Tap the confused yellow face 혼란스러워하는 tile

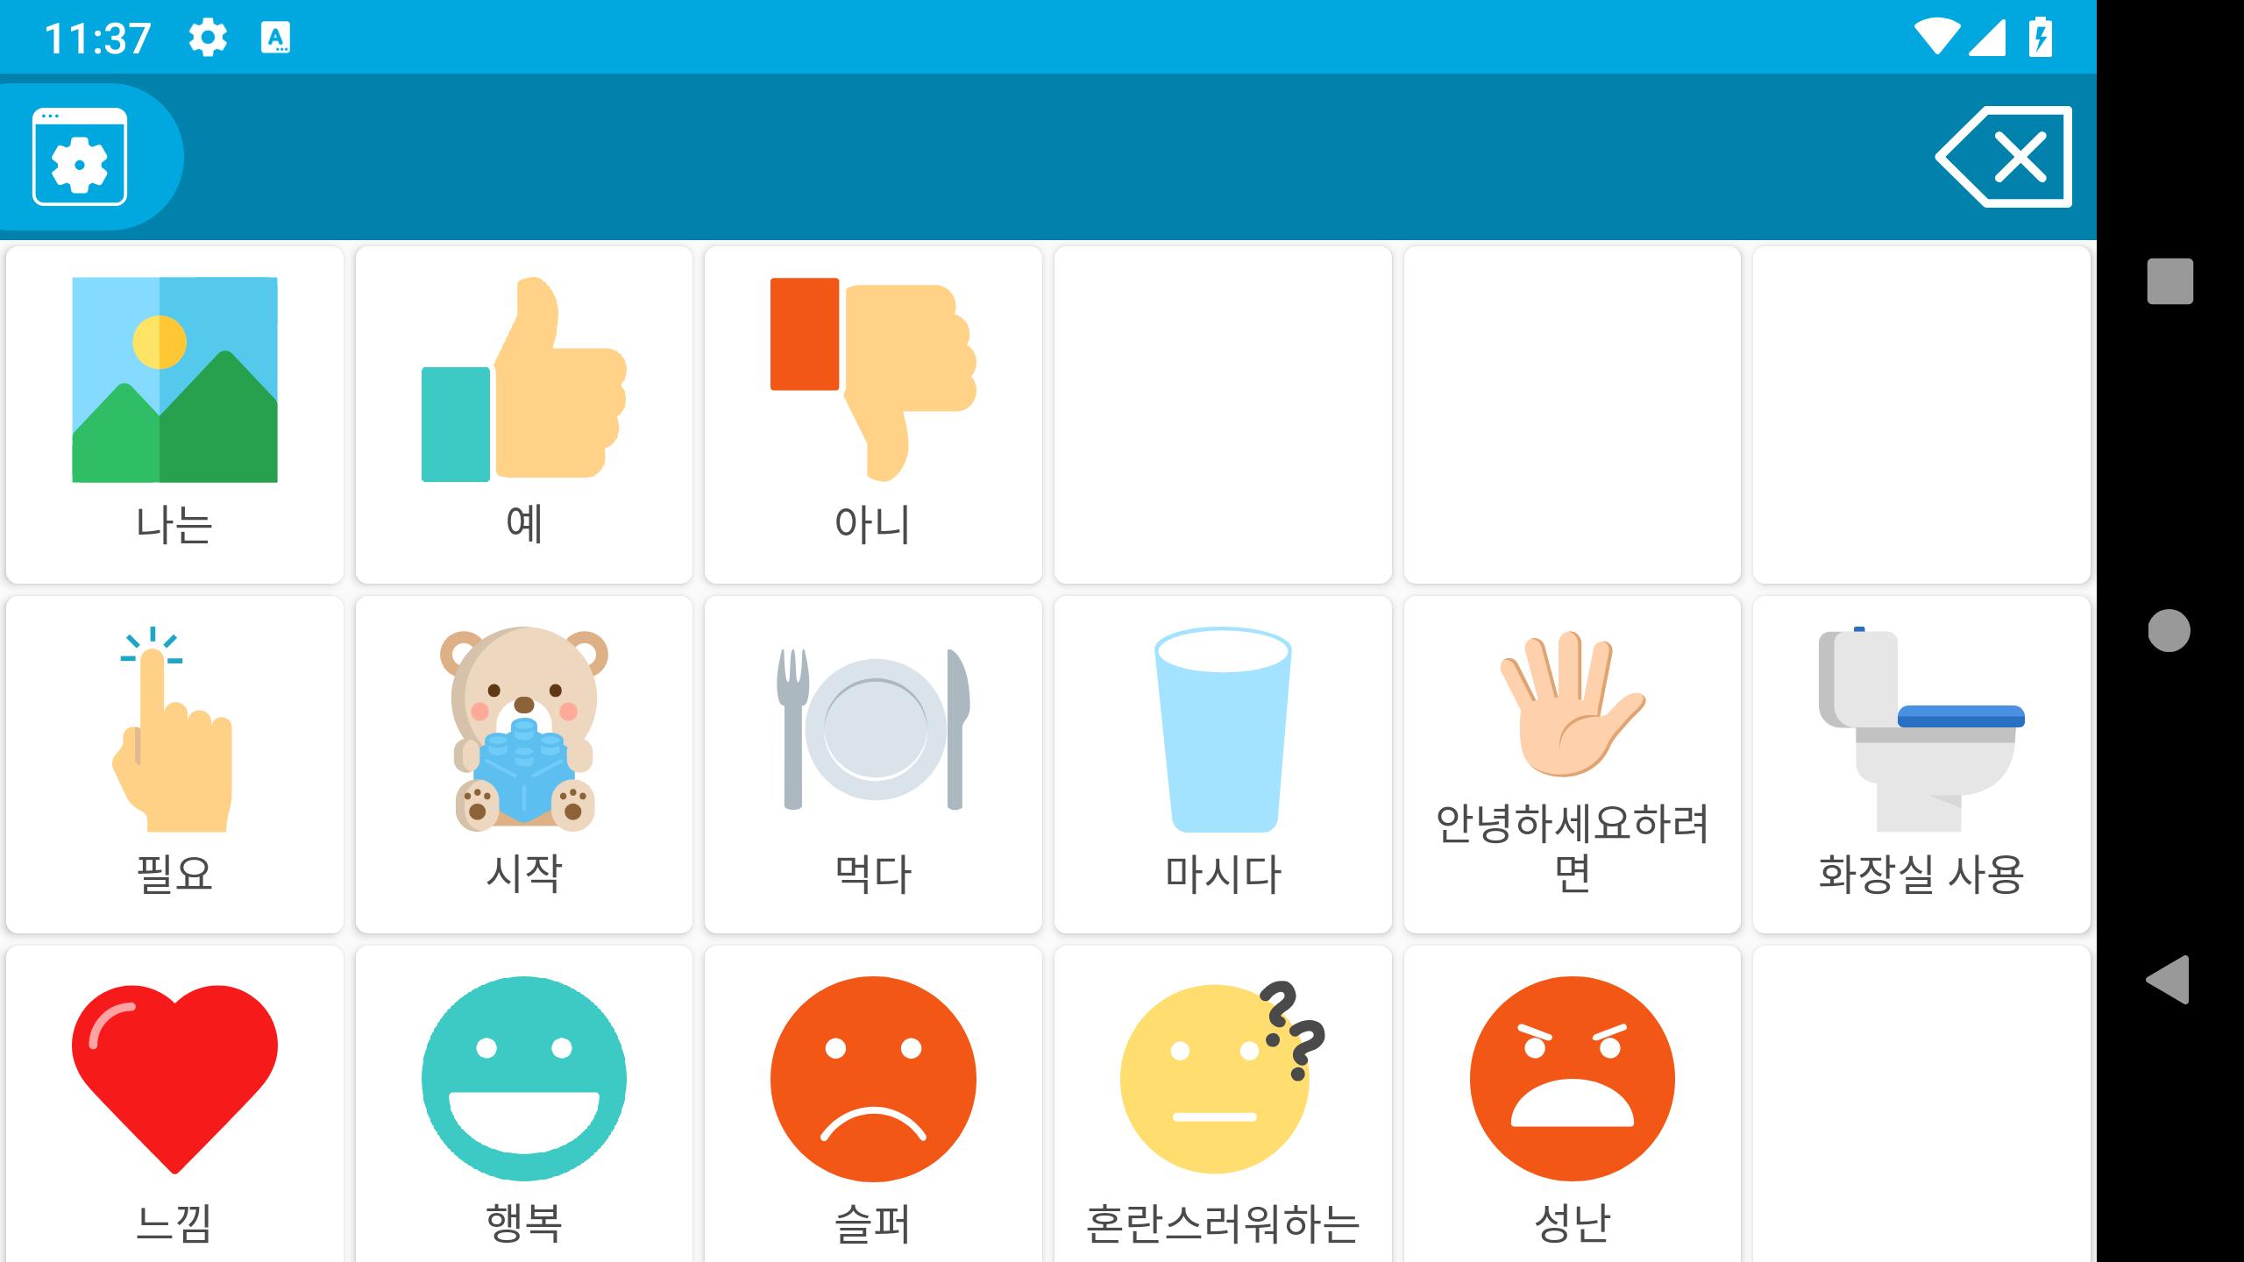tap(1223, 1104)
